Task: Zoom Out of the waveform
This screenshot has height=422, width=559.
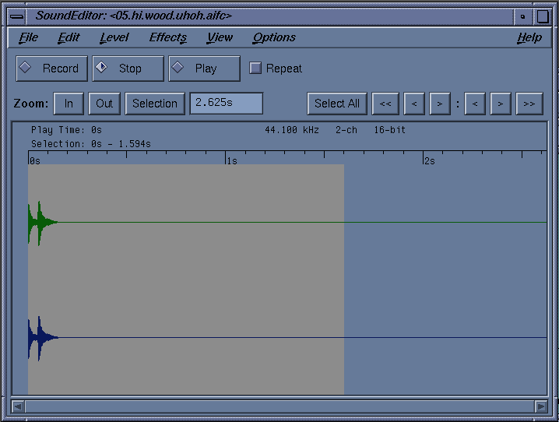Action: click(104, 104)
